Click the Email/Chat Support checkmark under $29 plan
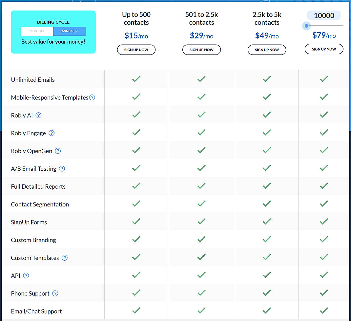Viewport: 351px width, 321px height. [201, 310]
